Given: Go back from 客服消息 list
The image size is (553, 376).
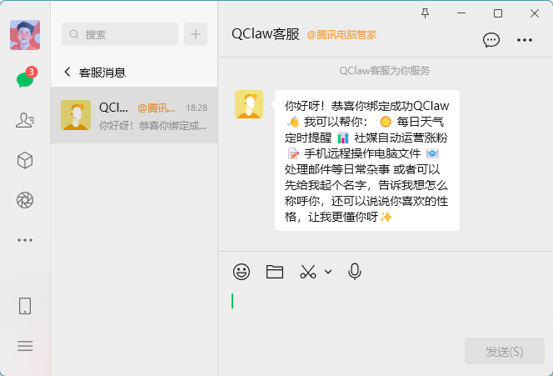Looking at the screenshot, I should (67, 72).
